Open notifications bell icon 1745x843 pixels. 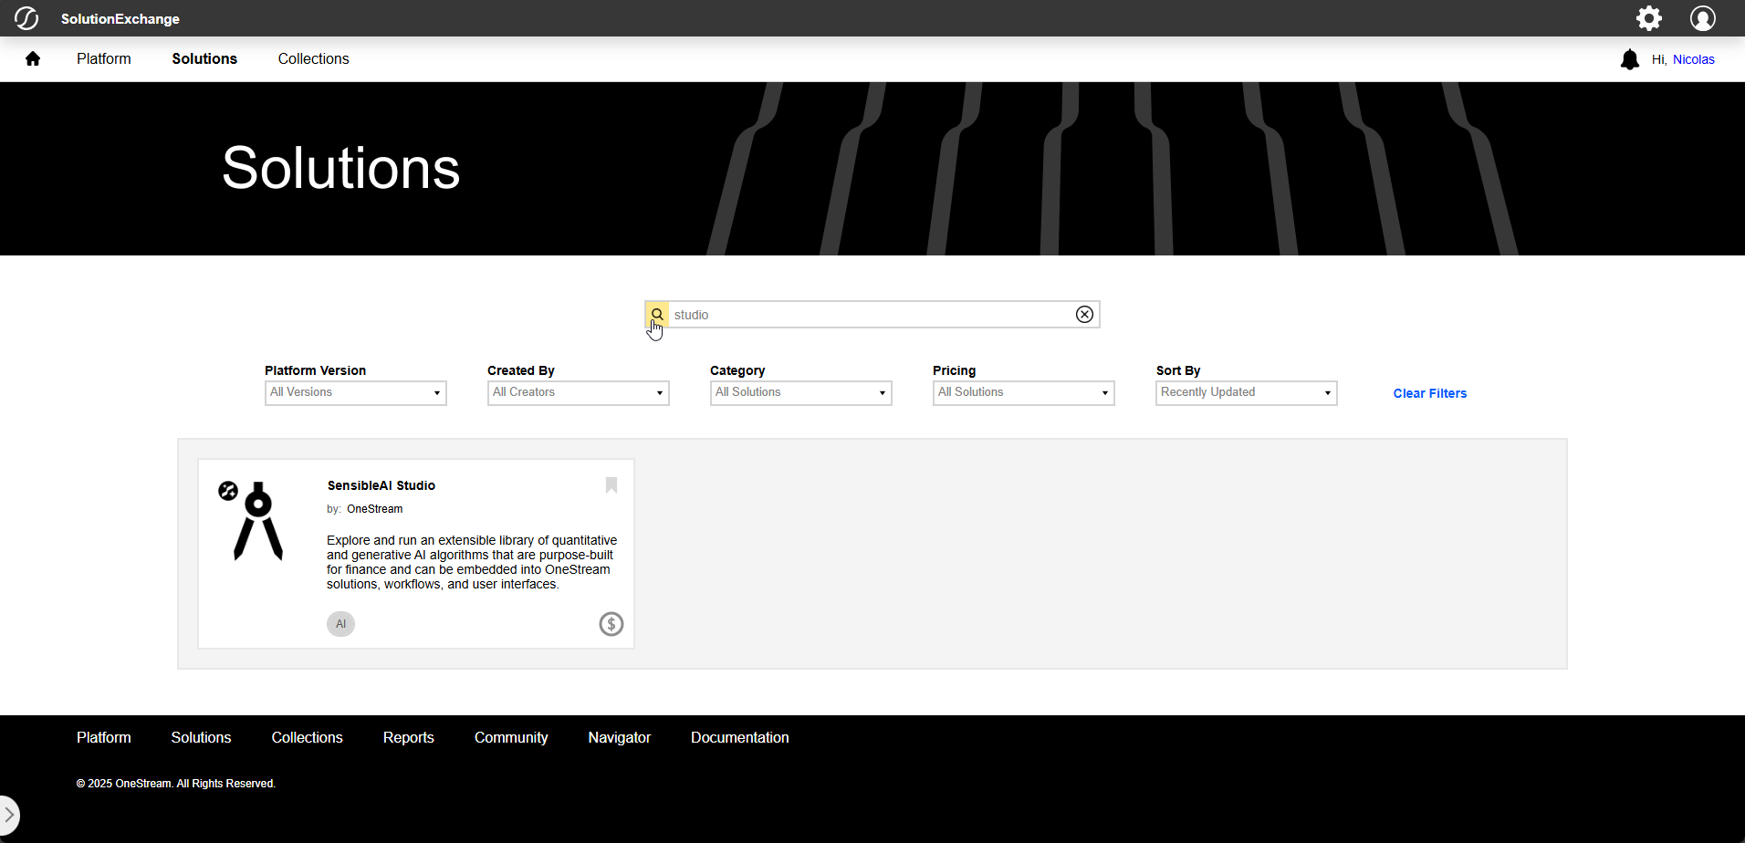[1629, 60]
